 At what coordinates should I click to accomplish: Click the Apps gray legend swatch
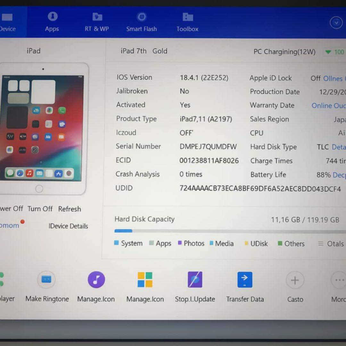(151, 243)
